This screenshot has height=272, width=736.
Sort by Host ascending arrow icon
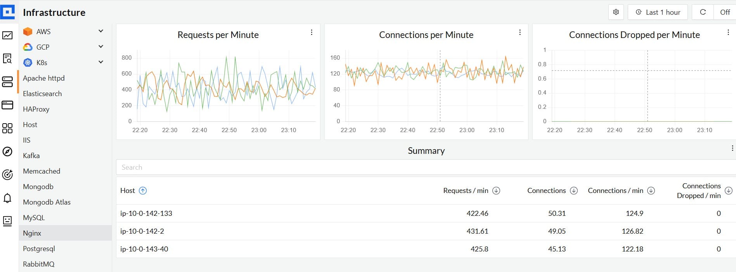[x=143, y=191]
